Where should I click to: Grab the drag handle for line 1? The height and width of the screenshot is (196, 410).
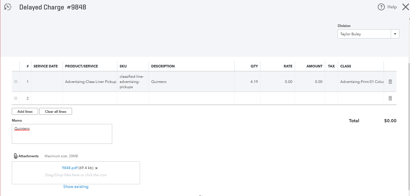(16, 82)
